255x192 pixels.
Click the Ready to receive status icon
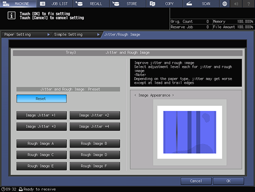click(x=21, y=189)
